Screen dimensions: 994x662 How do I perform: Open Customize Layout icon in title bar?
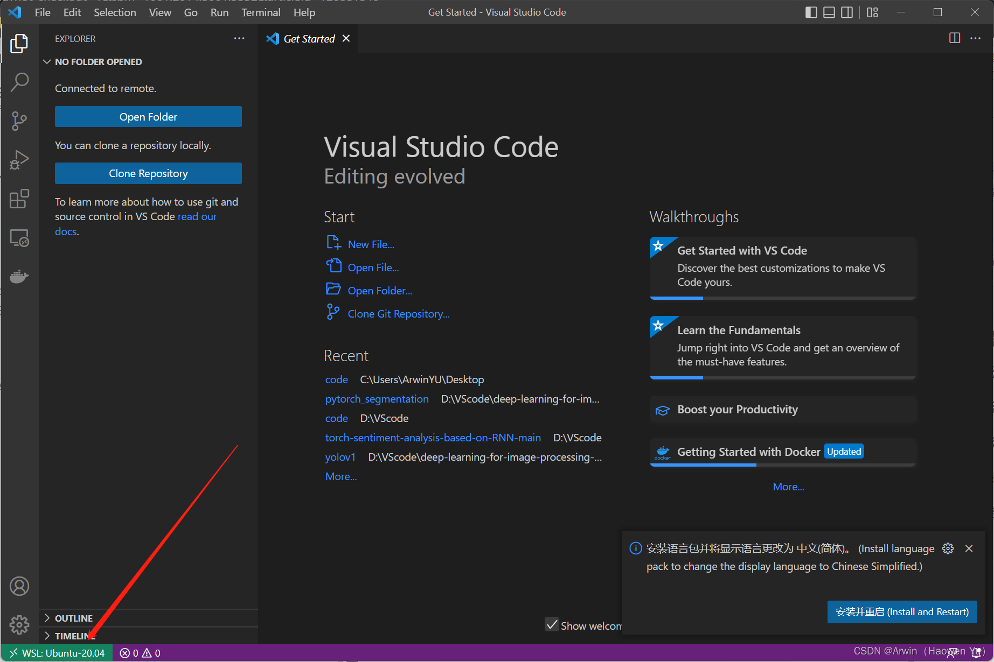[872, 12]
